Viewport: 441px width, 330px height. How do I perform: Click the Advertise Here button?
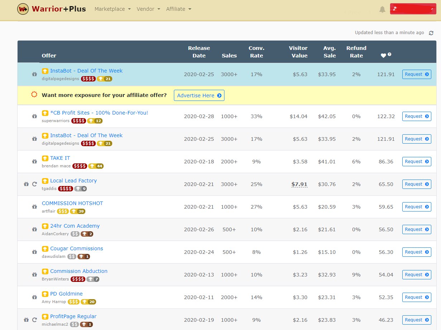199,96
